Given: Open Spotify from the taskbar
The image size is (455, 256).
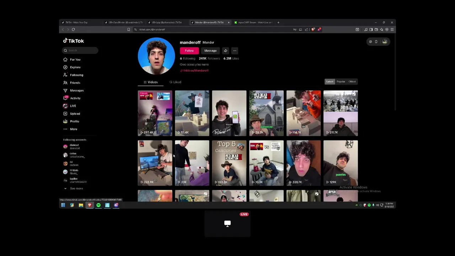Looking at the screenshot, I should click(98, 205).
